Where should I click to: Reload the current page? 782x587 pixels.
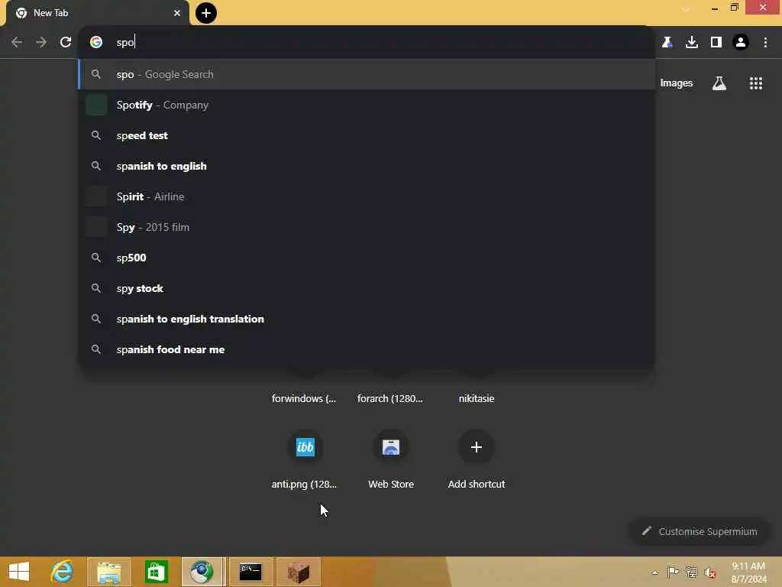(x=66, y=42)
